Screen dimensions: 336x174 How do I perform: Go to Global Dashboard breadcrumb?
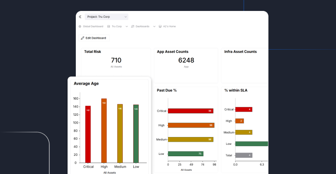coord(93,26)
